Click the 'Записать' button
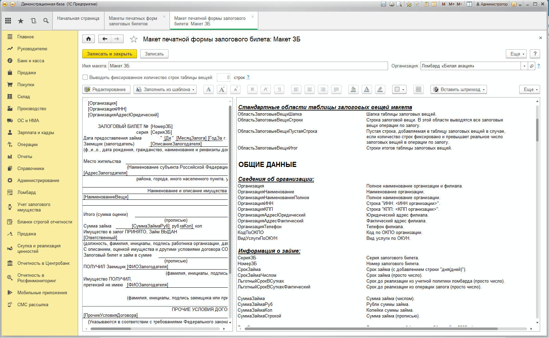Screen dimensions: 549x338 154,54
